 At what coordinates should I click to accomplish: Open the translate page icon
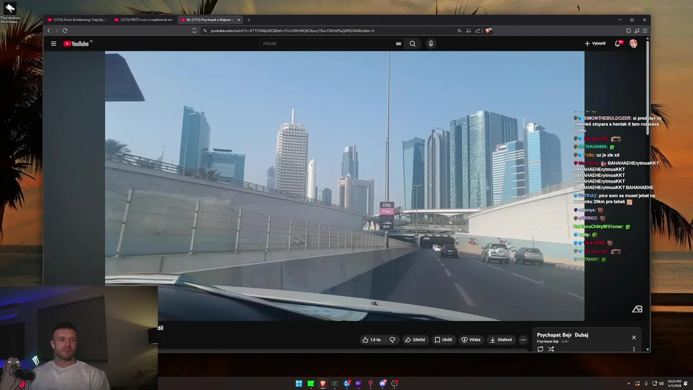460,30
